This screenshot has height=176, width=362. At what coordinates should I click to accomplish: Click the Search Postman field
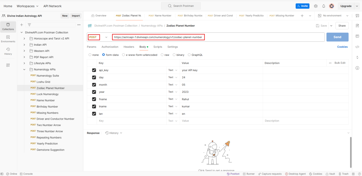tap(181, 6)
